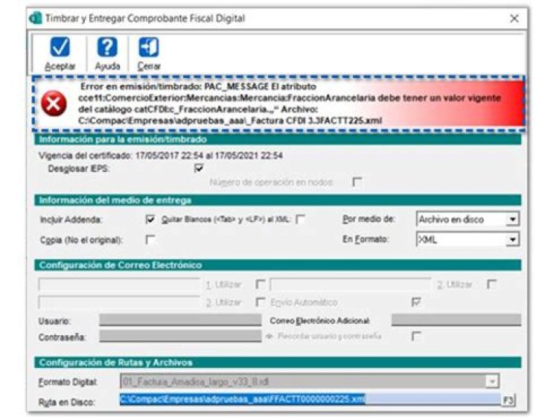Toggle Recordar usuario y contraseña checkbox

416,337
